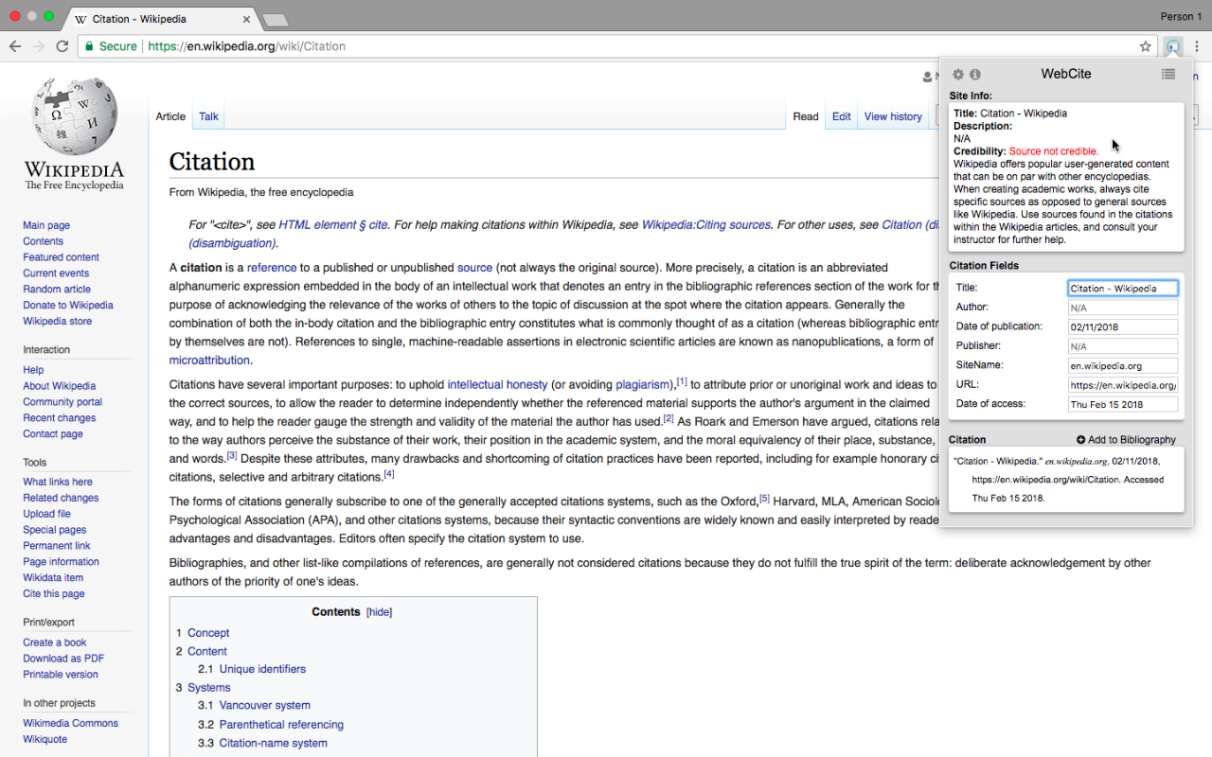Click What links here
The height and width of the screenshot is (757, 1212).
coord(58,482)
